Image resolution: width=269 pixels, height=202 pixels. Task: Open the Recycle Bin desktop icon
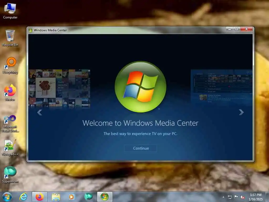point(10,38)
